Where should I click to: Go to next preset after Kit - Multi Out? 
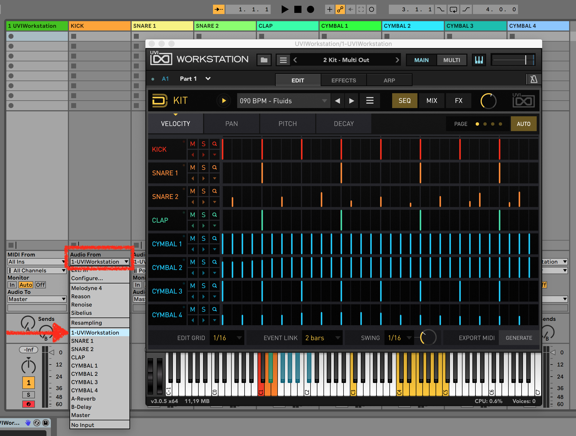[x=397, y=60]
